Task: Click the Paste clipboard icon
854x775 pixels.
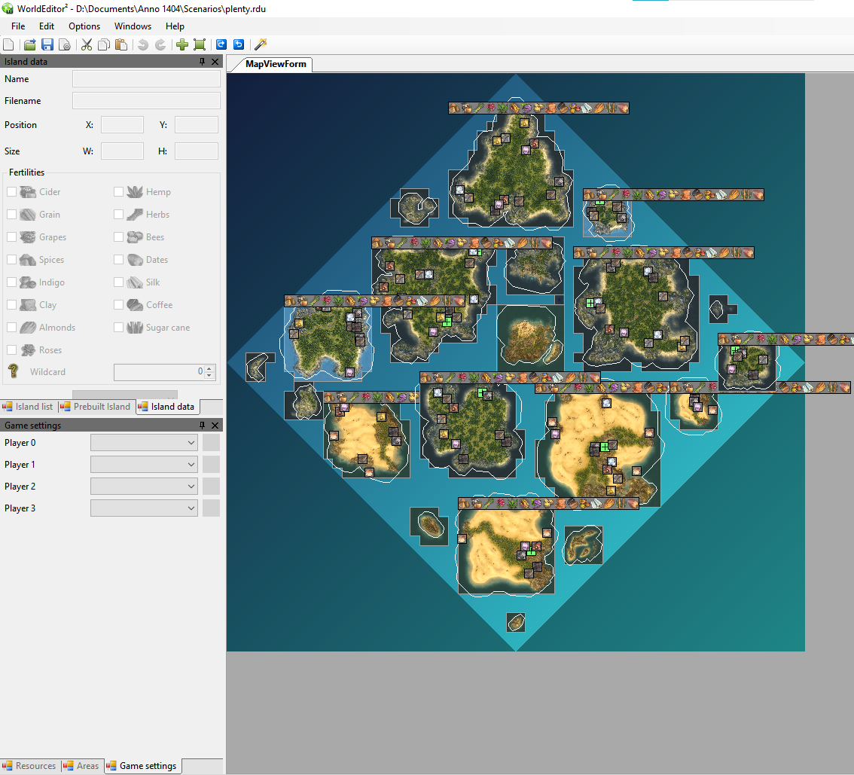Action: pos(121,44)
